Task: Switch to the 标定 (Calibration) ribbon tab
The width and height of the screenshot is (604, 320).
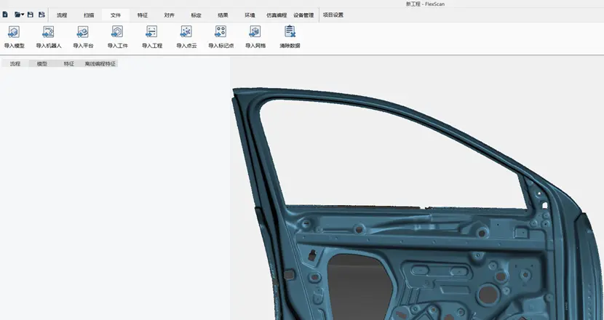Action: (196, 15)
